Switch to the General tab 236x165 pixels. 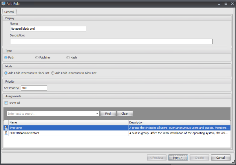point(9,12)
